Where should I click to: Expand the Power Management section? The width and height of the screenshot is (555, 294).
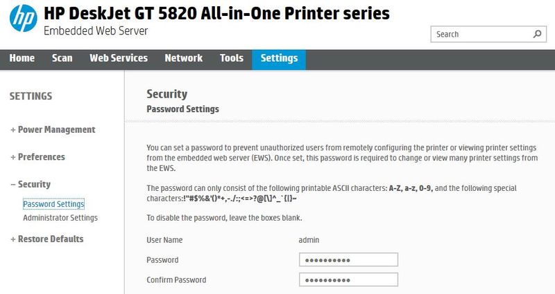53,129
